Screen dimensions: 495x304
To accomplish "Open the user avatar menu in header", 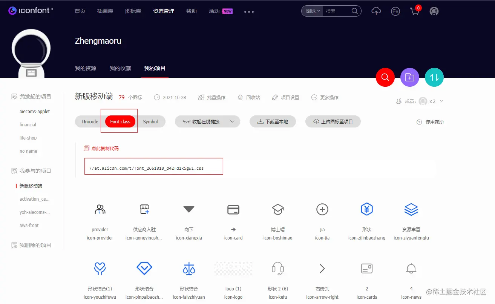I will [x=434, y=11].
